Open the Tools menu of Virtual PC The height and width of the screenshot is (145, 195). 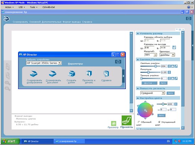(x=34, y=7)
